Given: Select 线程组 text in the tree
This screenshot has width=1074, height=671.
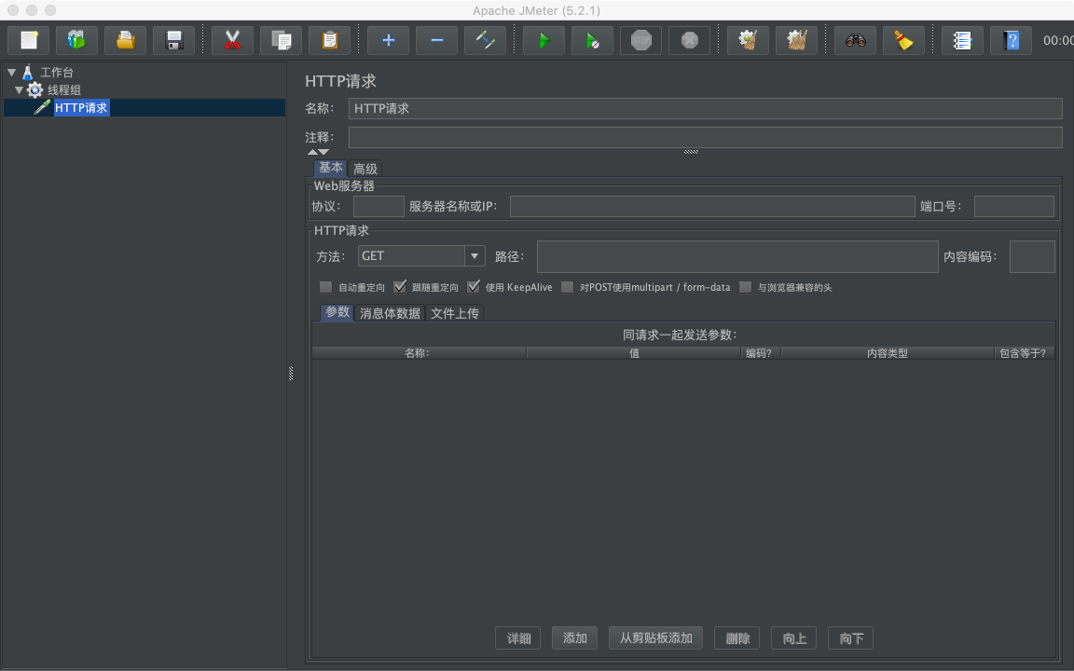Looking at the screenshot, I should [x=64, y=89].
